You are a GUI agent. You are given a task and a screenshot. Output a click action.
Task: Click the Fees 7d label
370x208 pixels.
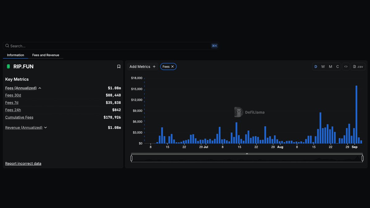12,103
